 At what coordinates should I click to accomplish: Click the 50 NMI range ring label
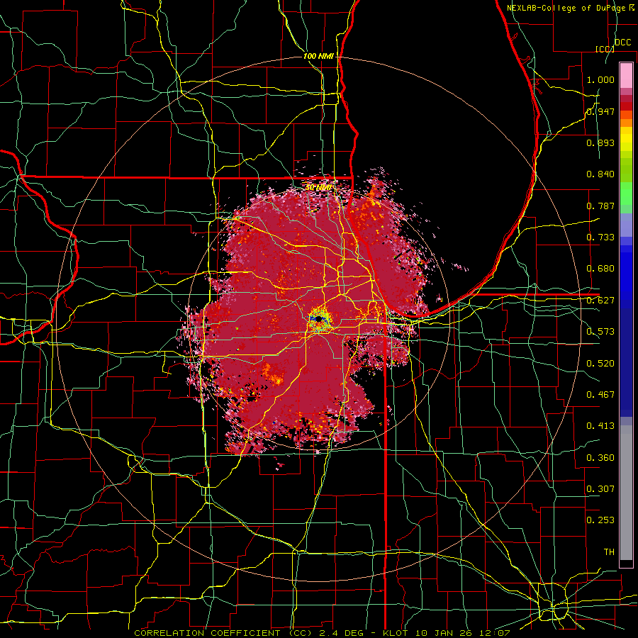[x=318, y=187]
